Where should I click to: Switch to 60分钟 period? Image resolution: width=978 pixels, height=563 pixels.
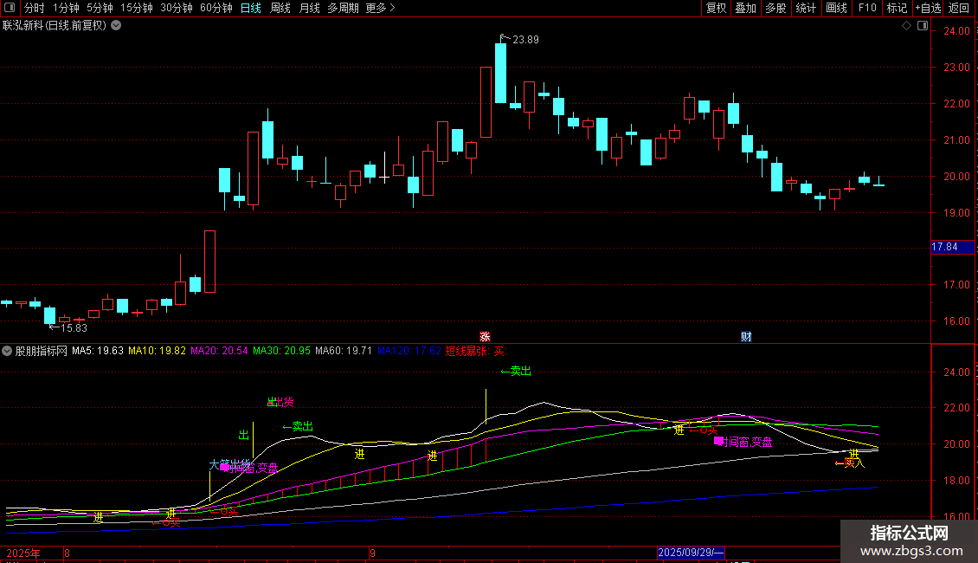216,8
